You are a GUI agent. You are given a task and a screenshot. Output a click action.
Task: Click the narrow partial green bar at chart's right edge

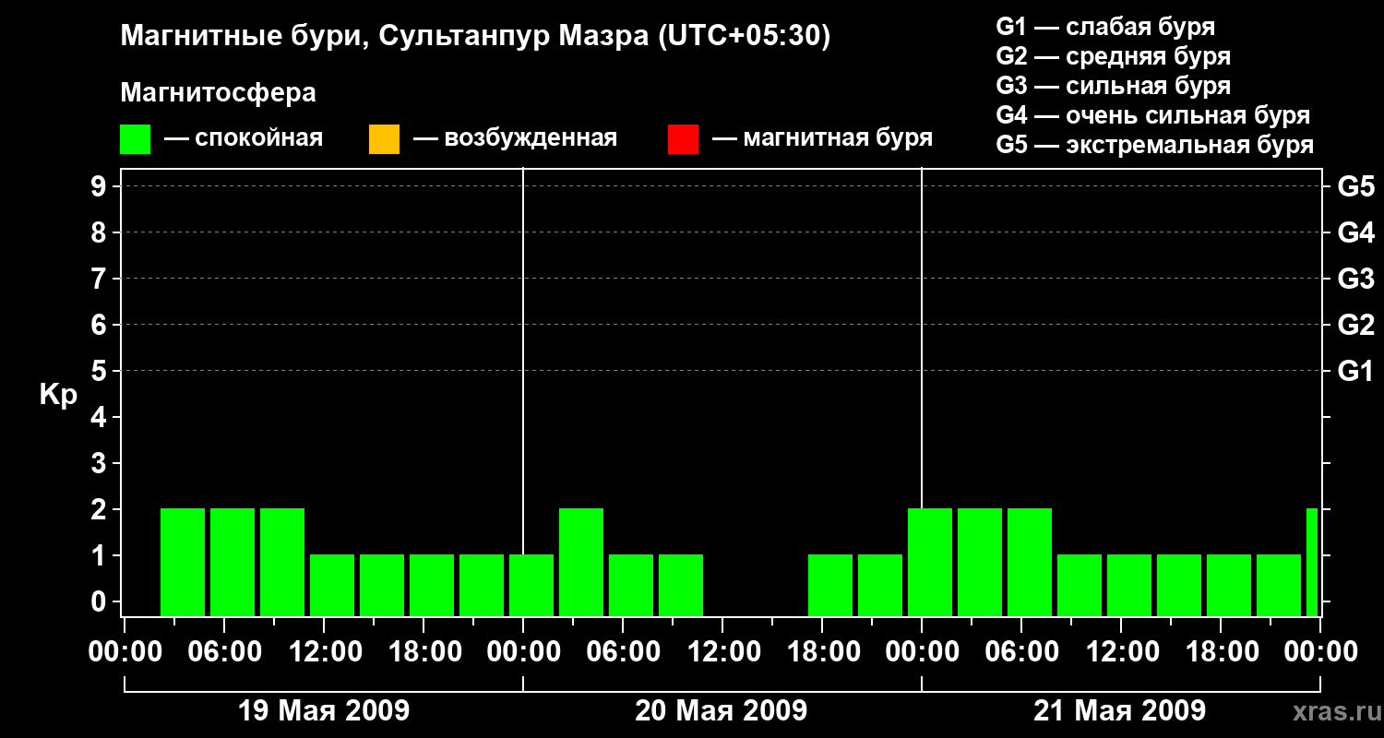[x=1312, y=562]
